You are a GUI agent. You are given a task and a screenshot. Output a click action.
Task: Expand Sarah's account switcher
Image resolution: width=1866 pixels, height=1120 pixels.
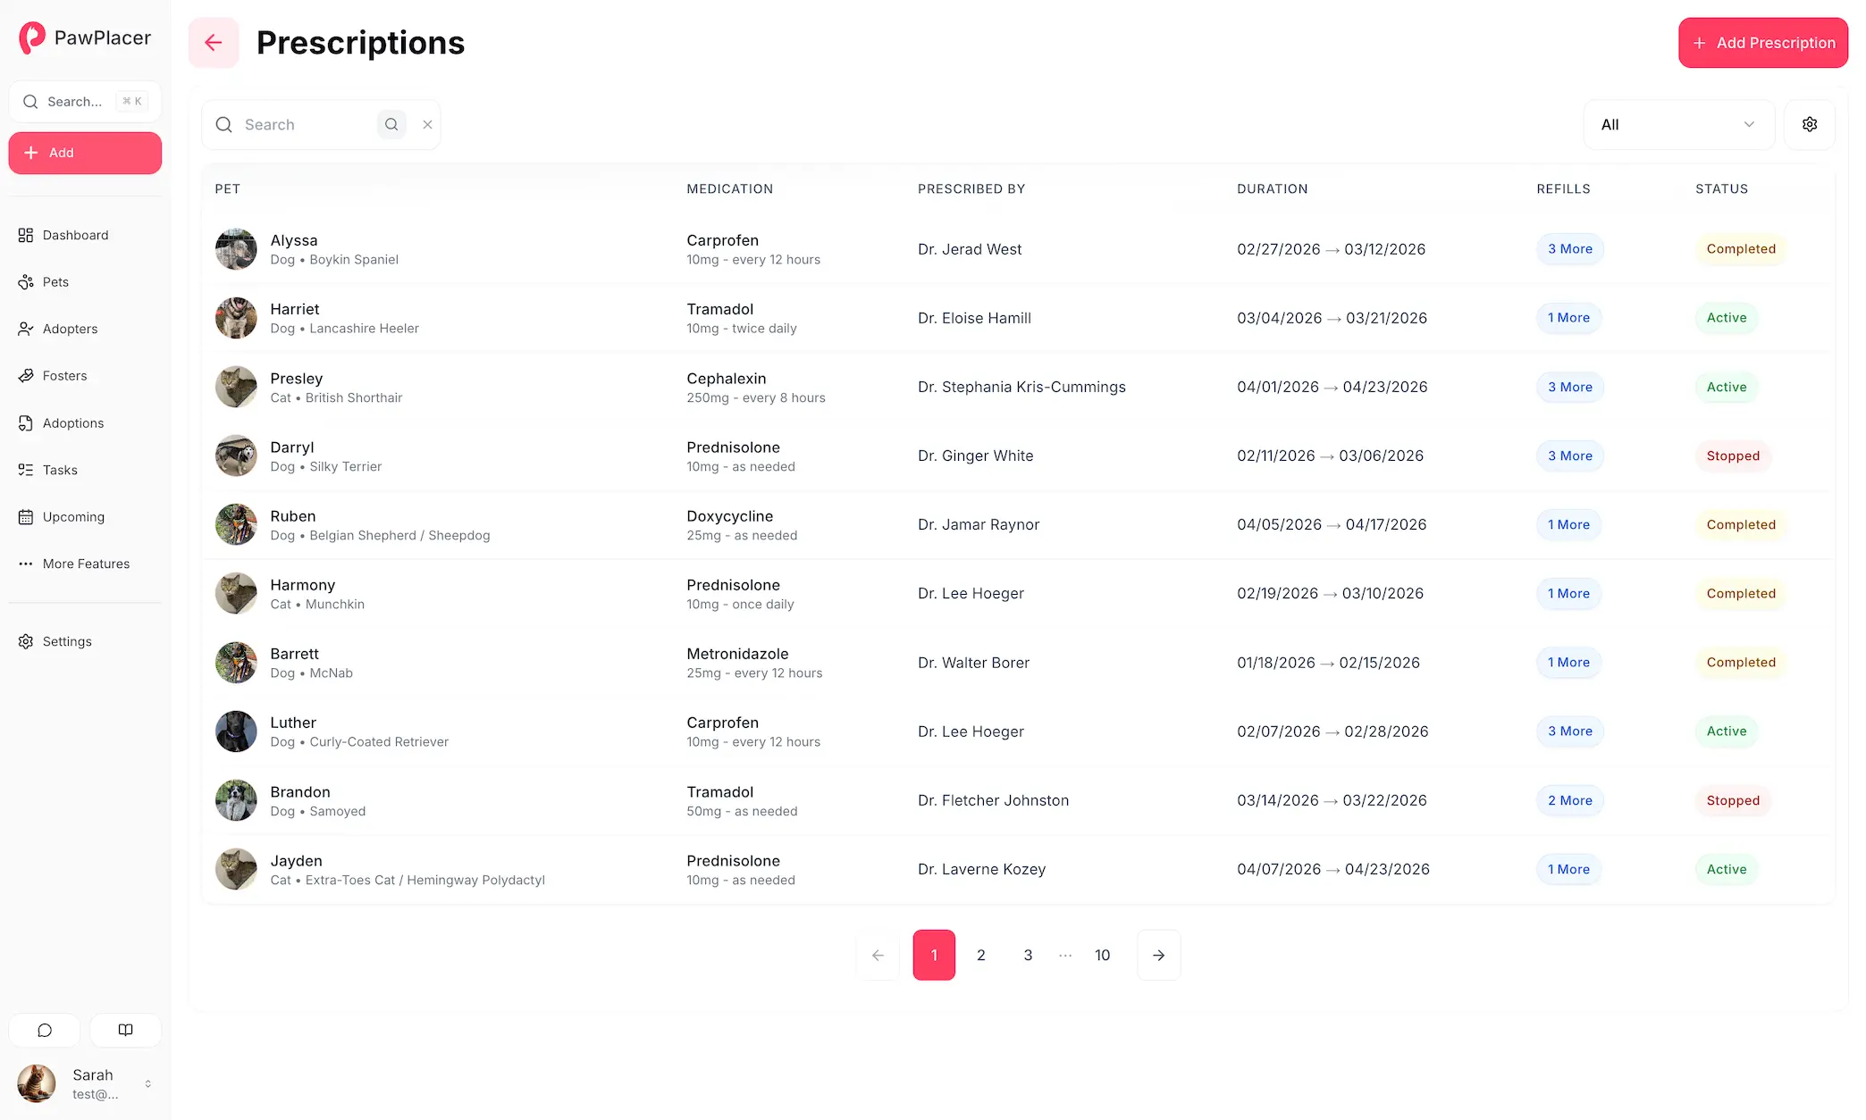(147, 1083)
